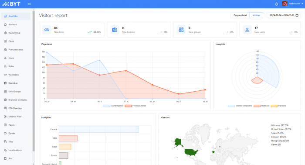Toggle Mobilusis legend in devices chart
Image resolution: width=305 pixels, height=165 pixels.
(x=261, y=106)
